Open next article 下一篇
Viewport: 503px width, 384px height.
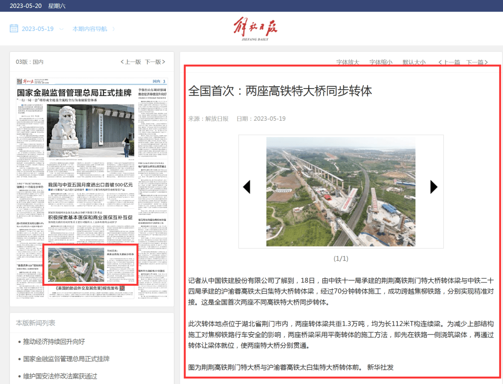click(x=477, y=62)
